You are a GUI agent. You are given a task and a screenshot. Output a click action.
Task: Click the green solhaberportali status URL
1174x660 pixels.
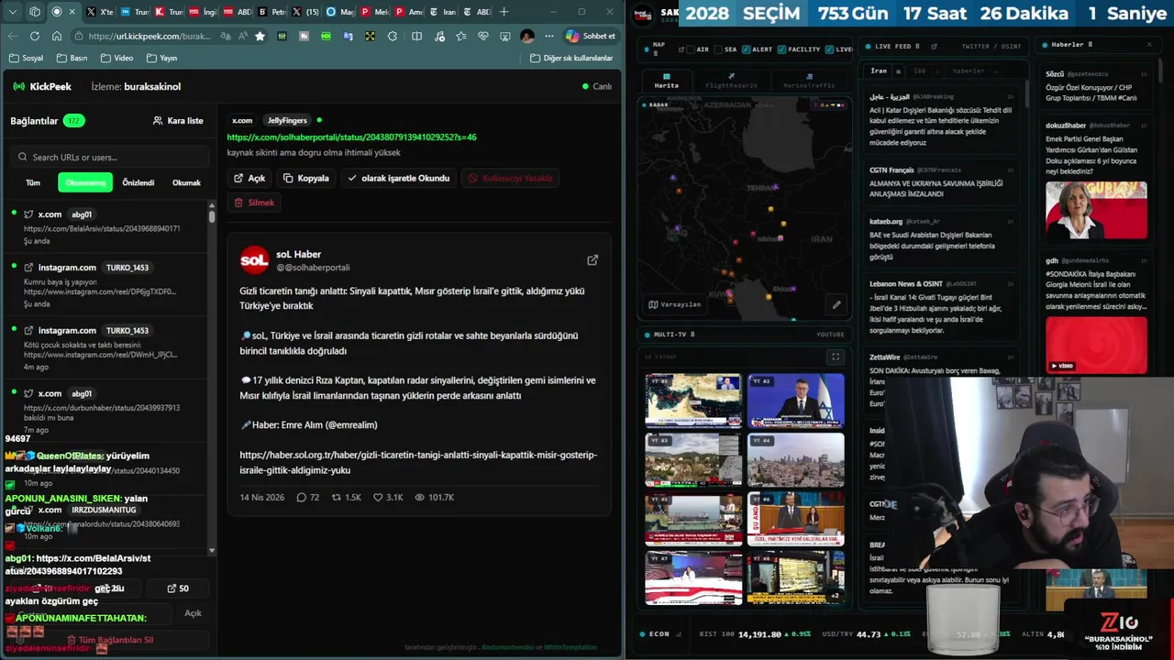click(x=351, y=137)
